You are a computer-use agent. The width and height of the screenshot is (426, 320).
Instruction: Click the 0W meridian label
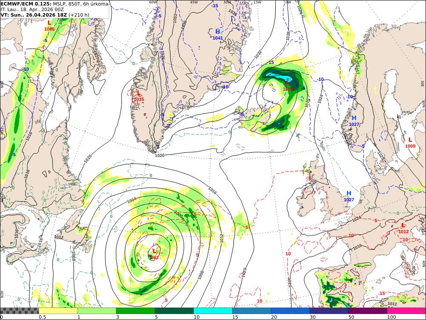click(288, 2)
